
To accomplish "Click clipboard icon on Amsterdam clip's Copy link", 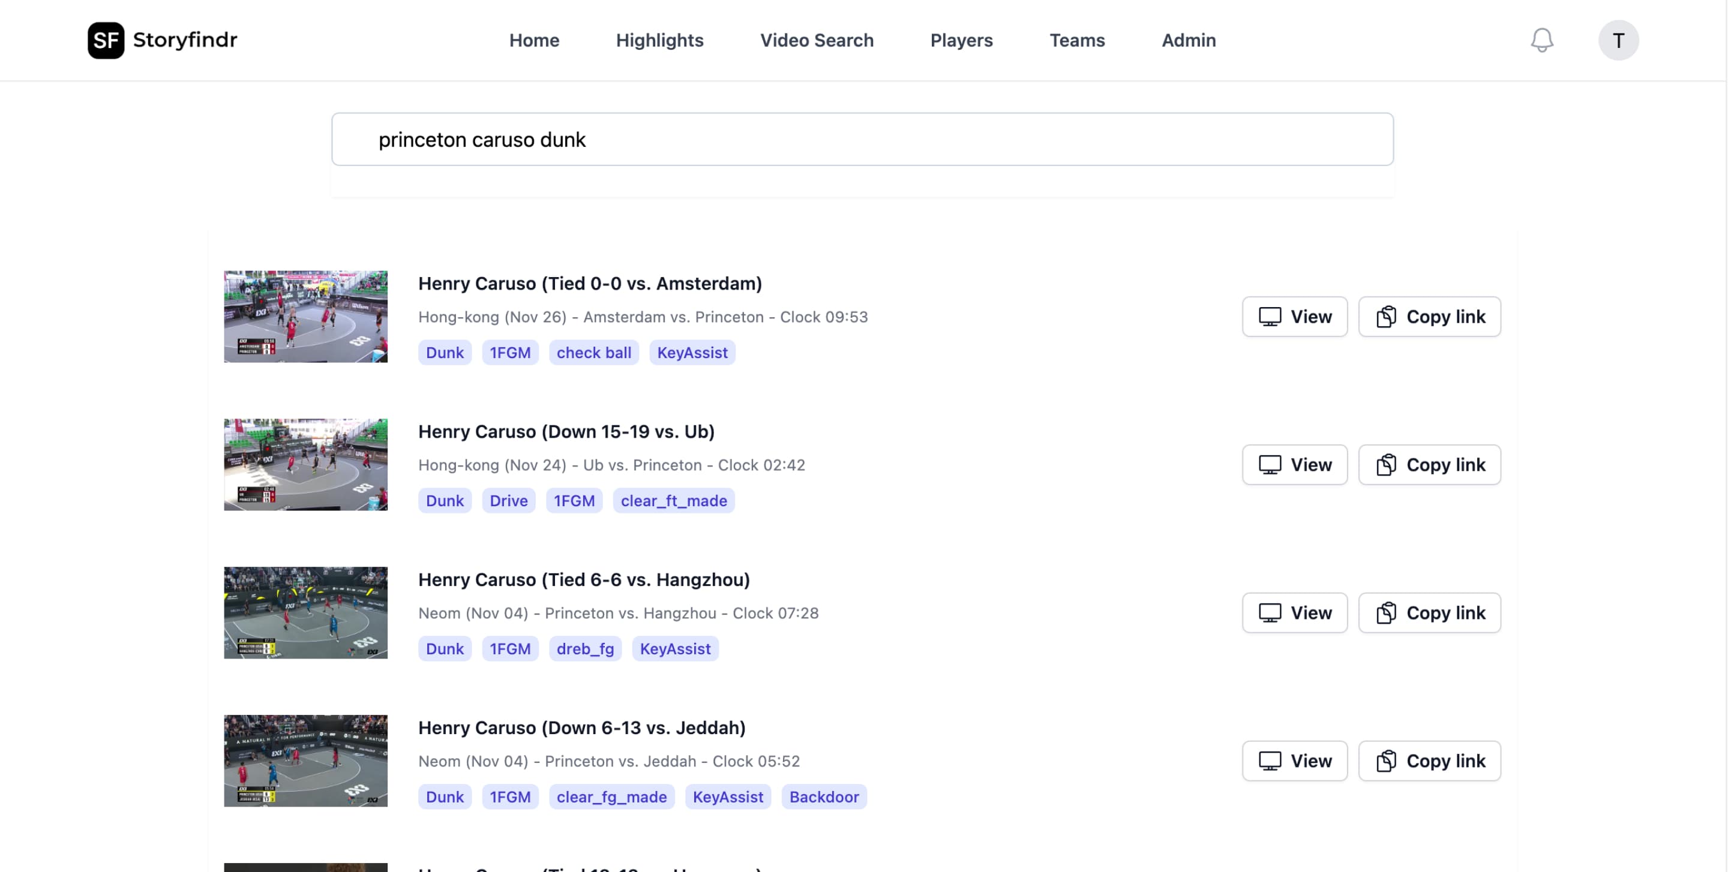I will (1386, 317).
